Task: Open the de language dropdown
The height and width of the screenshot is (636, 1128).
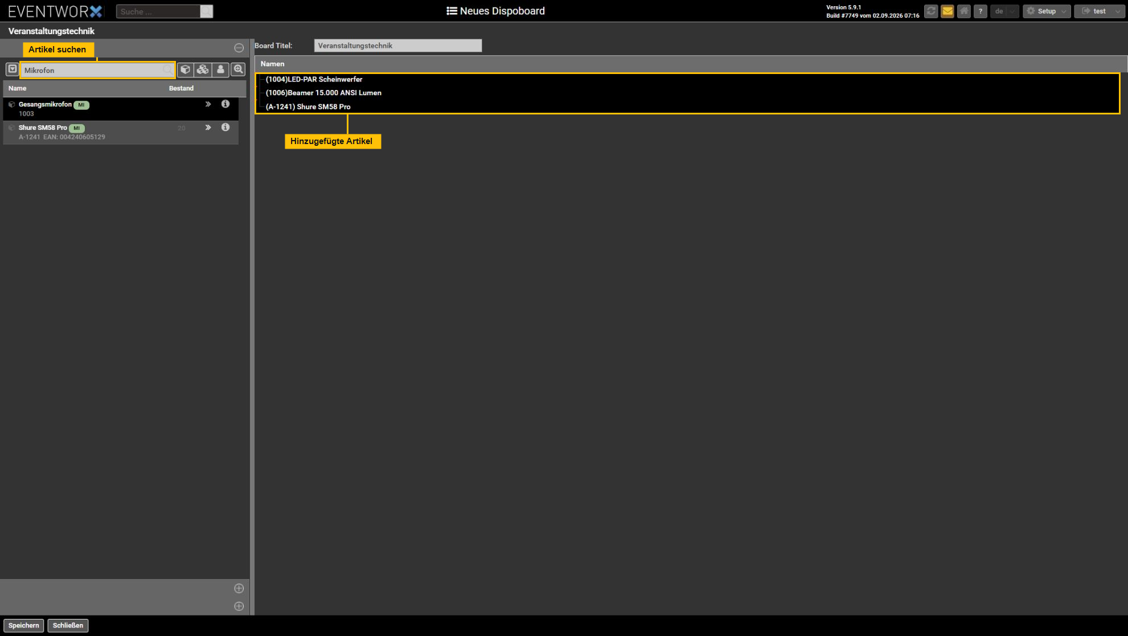Action: coord(1004,11)
